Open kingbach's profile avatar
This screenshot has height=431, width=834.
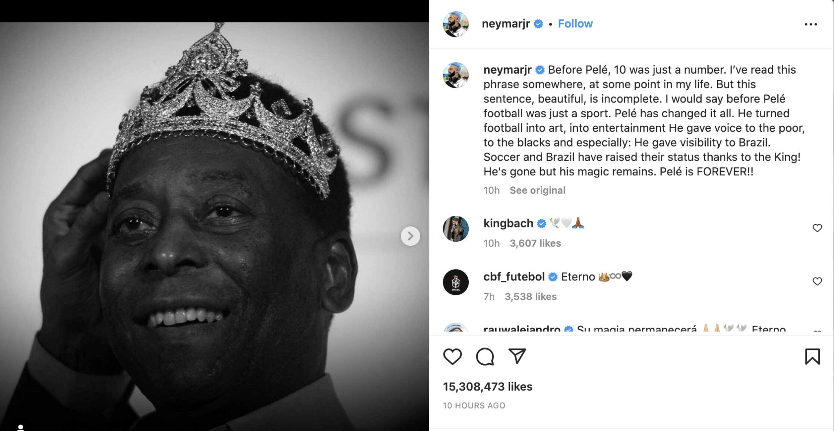[x=456, y=229]
